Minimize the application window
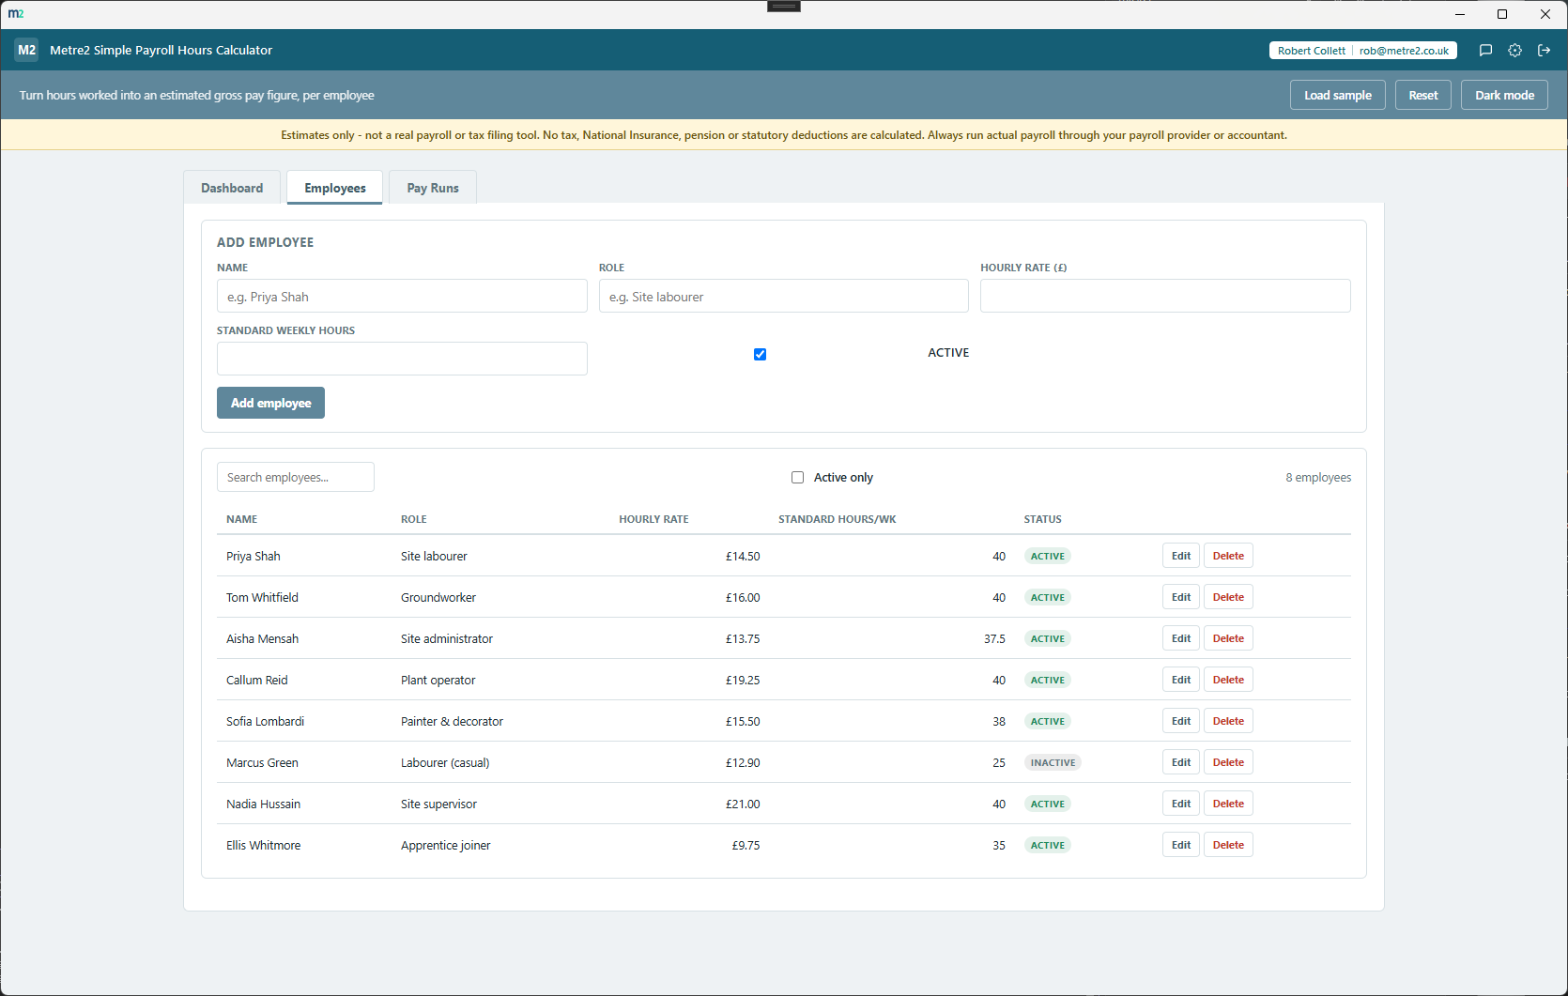 click(1460, 14)
